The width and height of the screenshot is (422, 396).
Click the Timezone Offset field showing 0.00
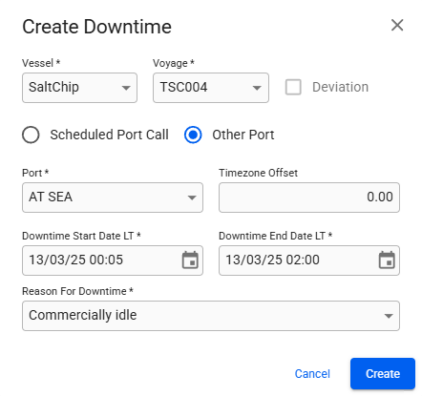click(x=309, y=198)
